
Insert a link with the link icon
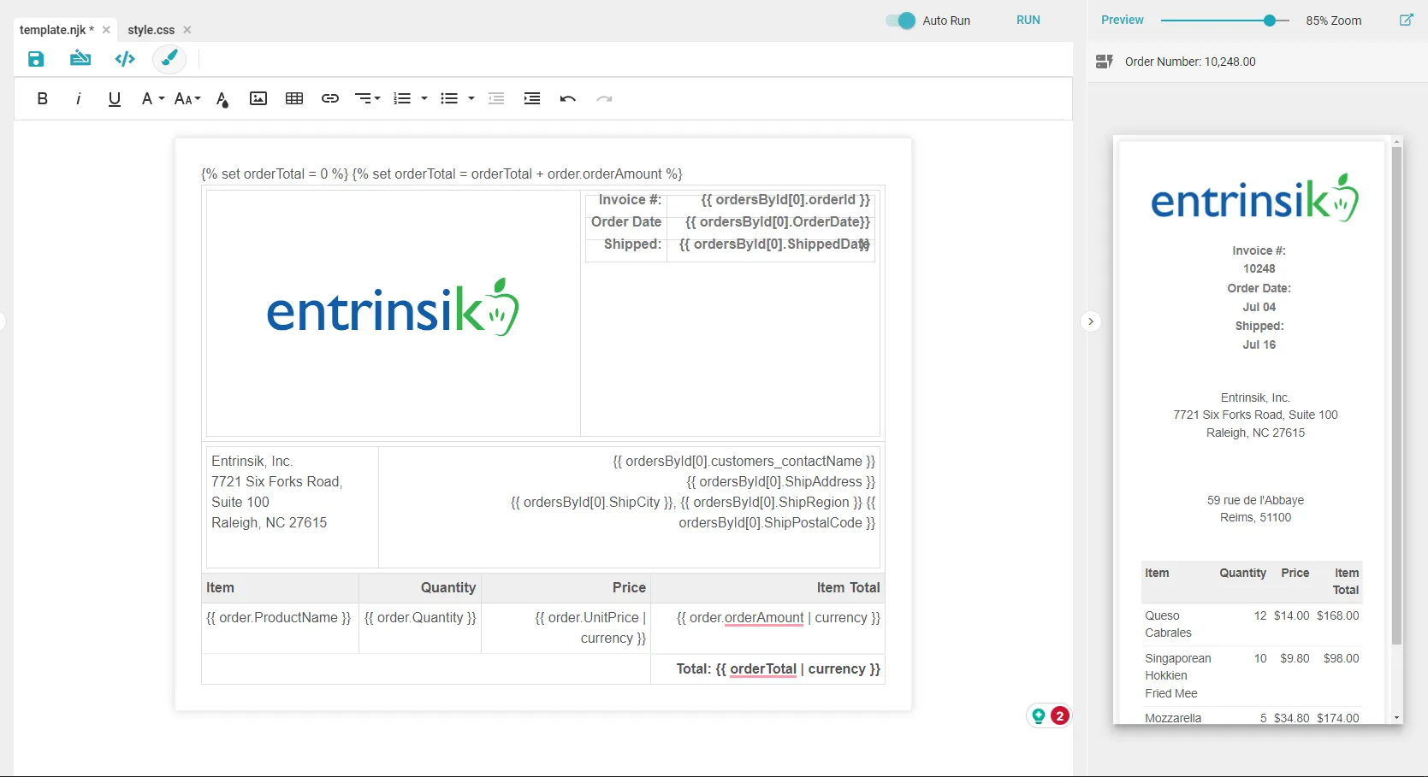[x=330, y=98]
